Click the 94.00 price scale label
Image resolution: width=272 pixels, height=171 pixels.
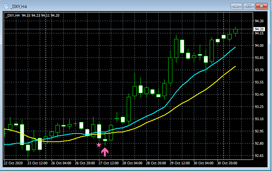pyautogui.click(x=259, y=46)
